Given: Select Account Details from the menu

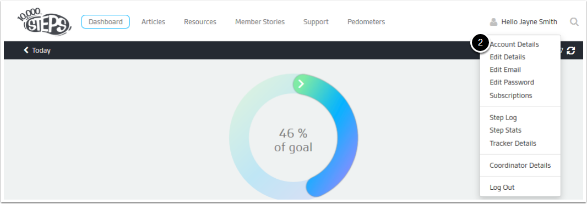Looking at the screenshot, I should (514, 44).
